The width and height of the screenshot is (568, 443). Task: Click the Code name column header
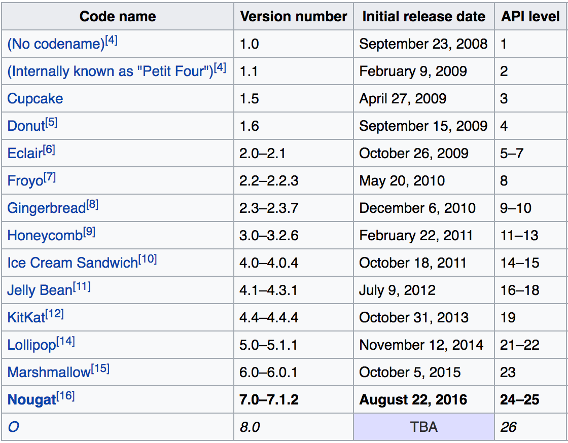118,17
